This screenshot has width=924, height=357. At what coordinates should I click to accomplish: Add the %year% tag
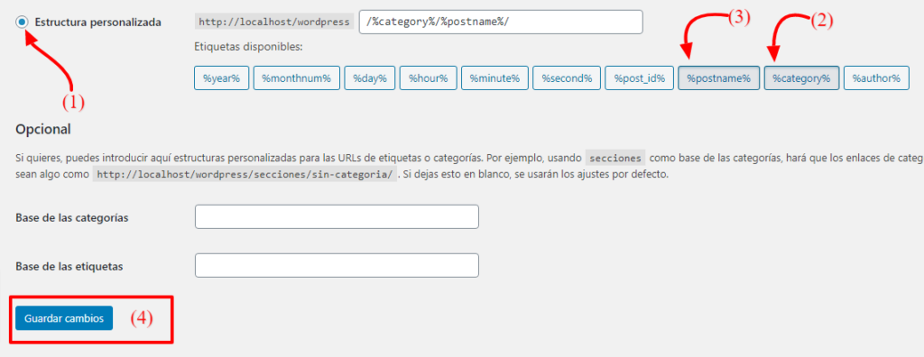pyautogui.click(x=222, y=78)
